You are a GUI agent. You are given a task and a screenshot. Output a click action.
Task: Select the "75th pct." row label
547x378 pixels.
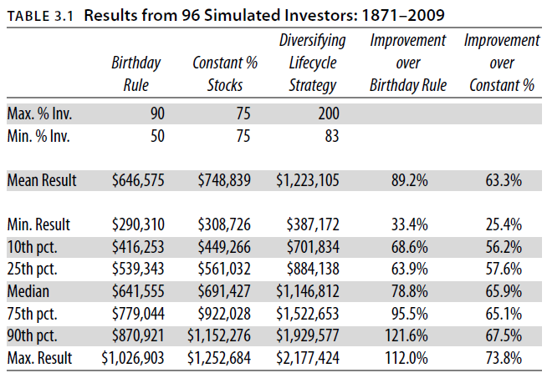point(33,314)
